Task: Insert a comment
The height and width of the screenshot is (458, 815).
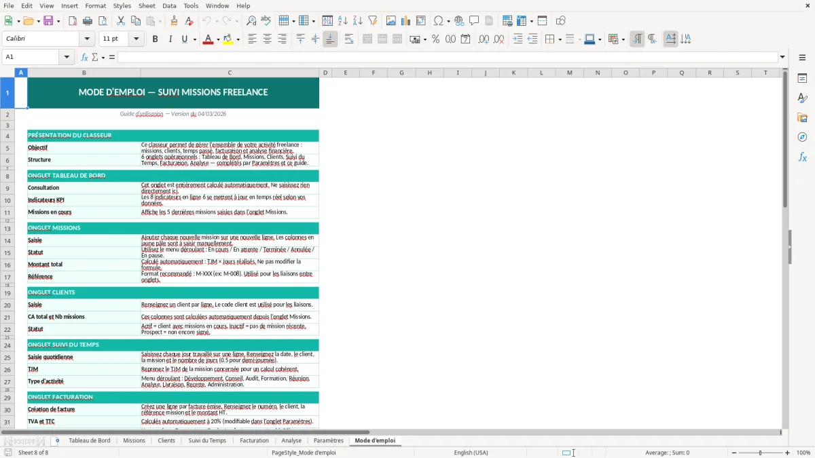Action: [474, 21]
